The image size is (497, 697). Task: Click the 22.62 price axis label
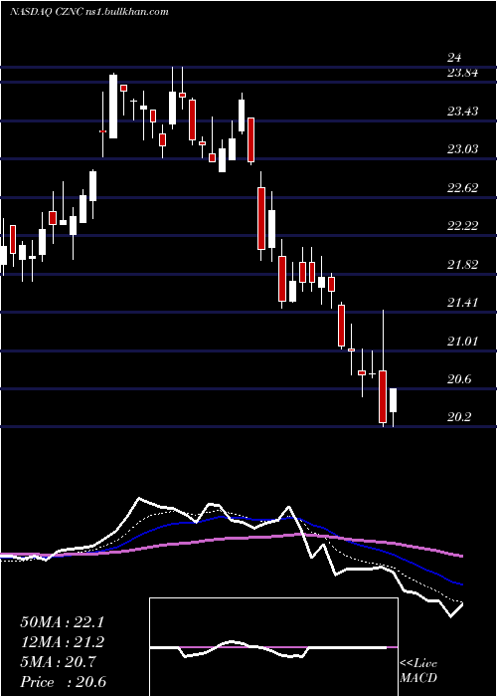pos(463,188)
